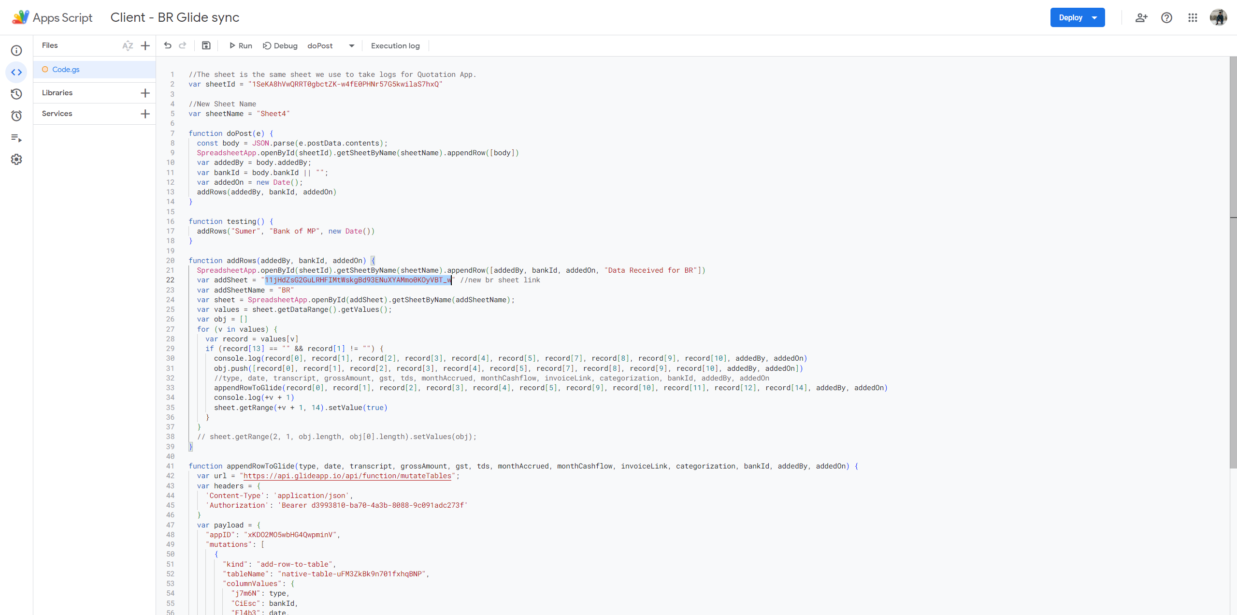Click addSheetName value "BR"

click(286, 290)
